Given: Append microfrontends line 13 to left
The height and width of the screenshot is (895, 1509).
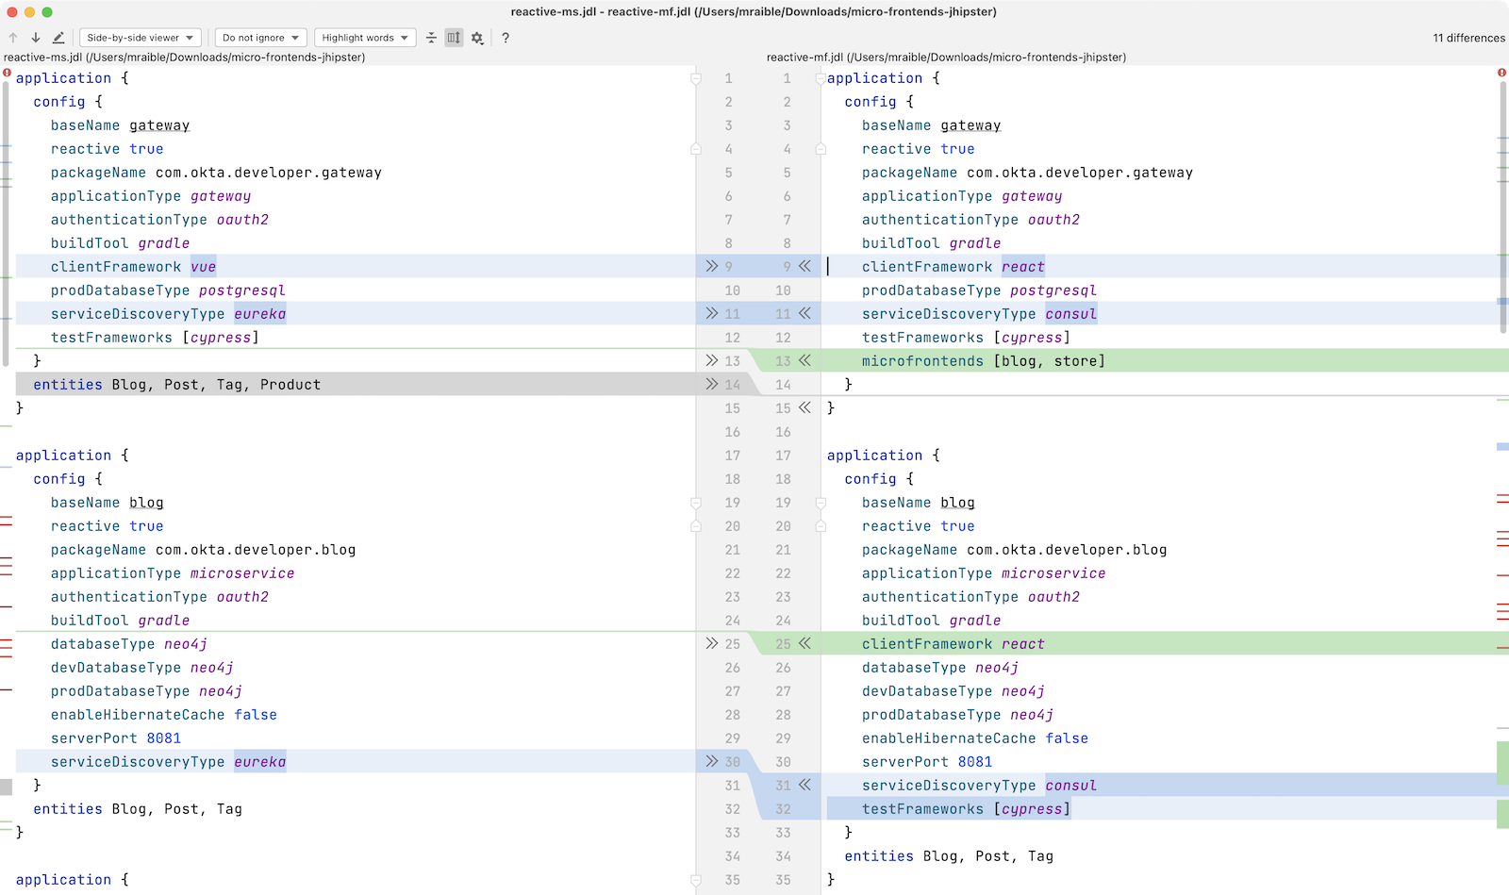Looking at the screenshot, I should [804, 361].
